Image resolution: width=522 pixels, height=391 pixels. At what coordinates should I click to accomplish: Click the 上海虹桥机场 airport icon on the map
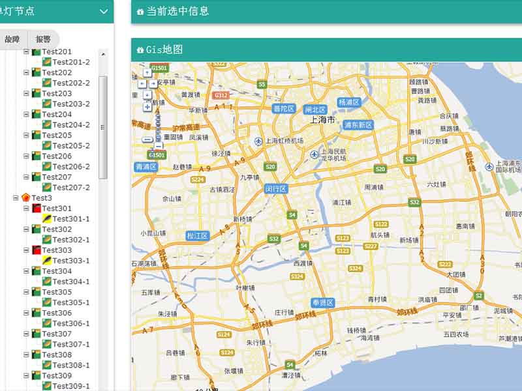[258, 141]
